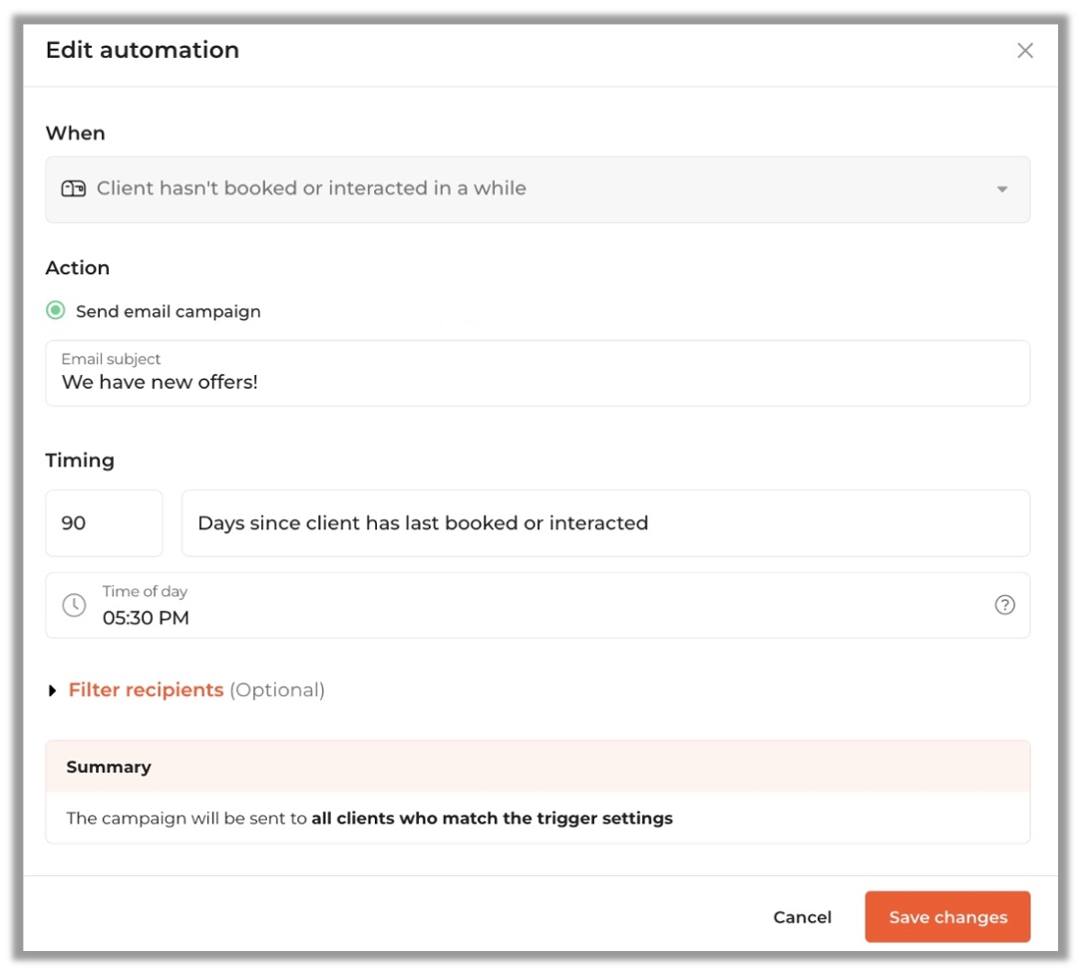Click the bold 'all clients who match' summary text
This screenshot has width=1081, height=969.
tap(492, 818)
